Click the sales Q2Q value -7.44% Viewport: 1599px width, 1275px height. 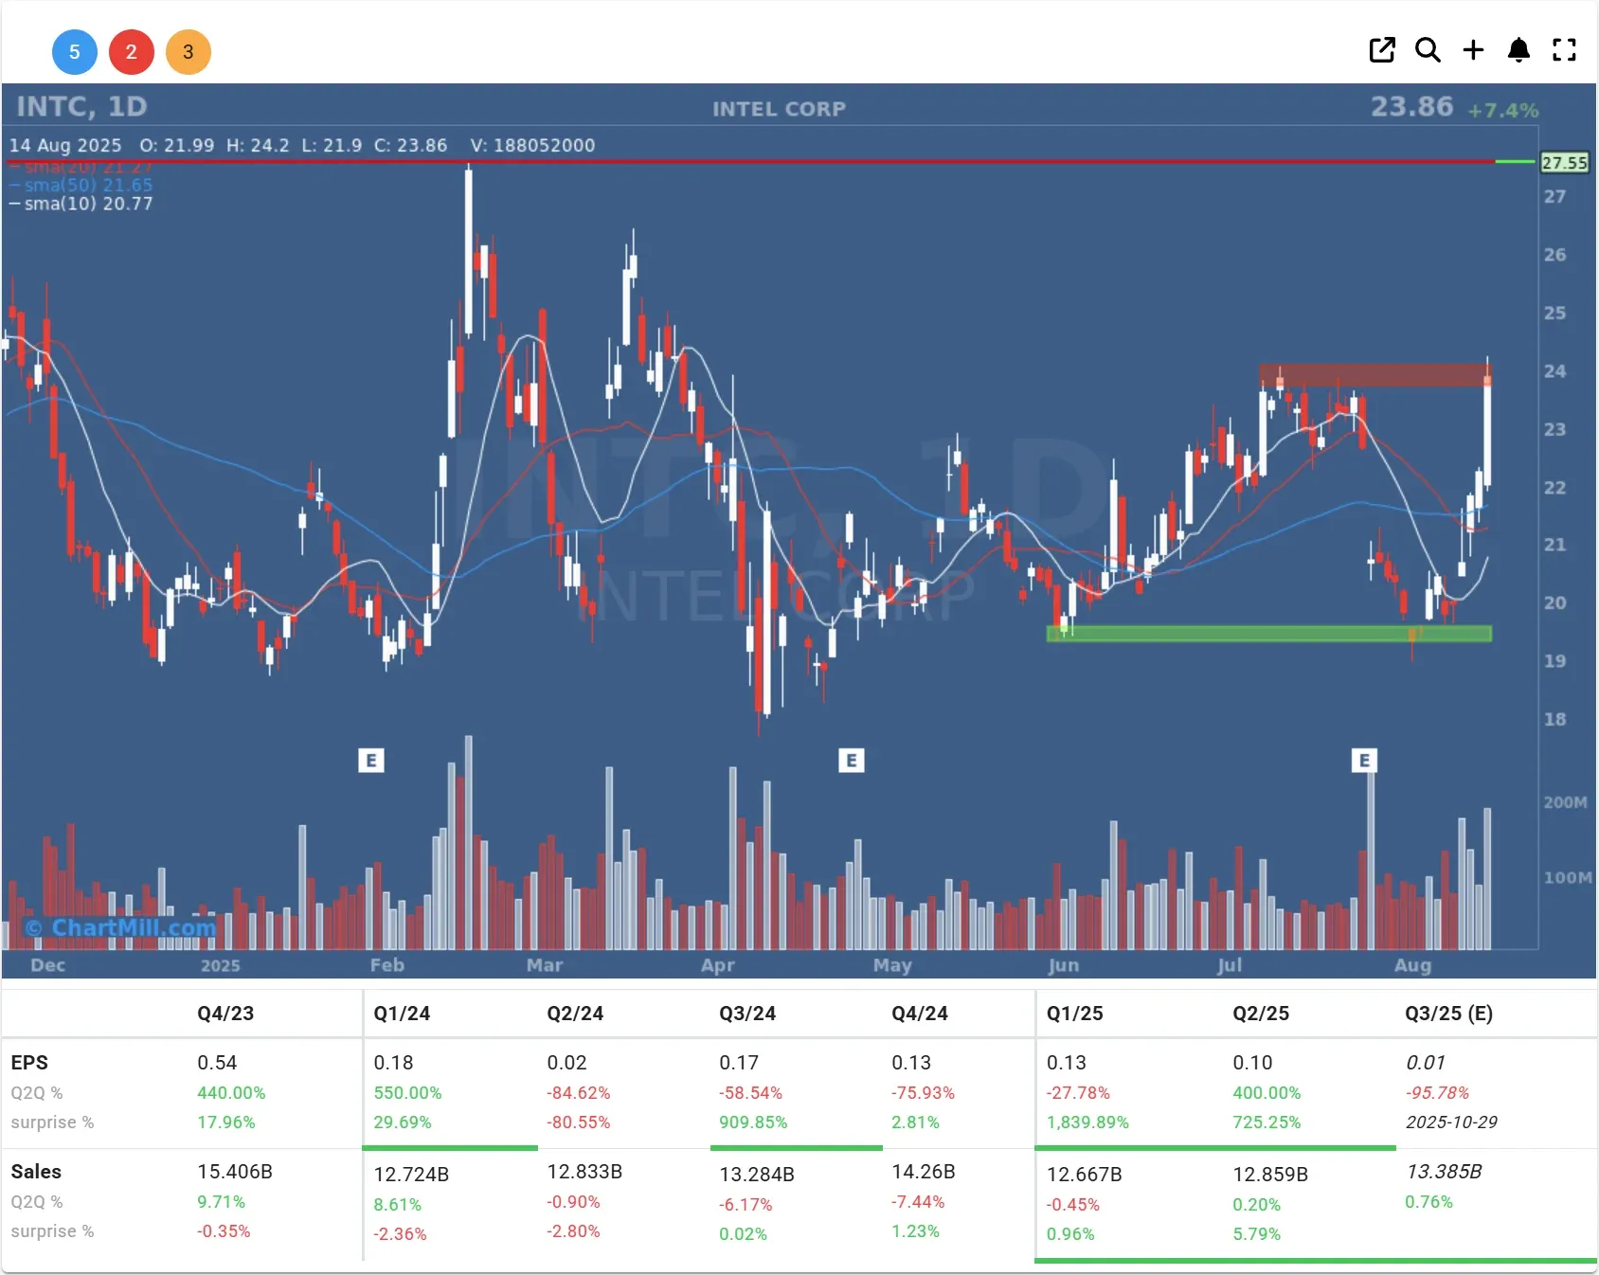pos(918,1201)
